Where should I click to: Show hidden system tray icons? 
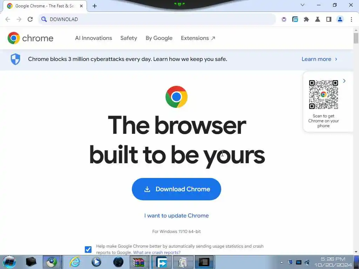click(x=282, y=262)
